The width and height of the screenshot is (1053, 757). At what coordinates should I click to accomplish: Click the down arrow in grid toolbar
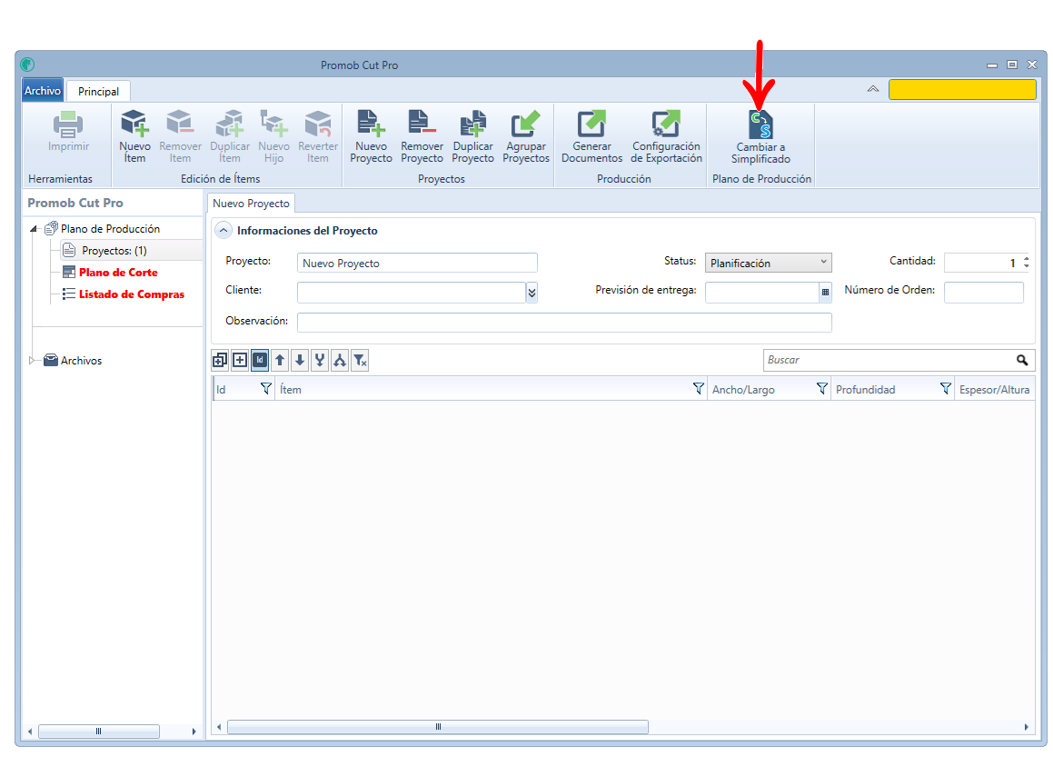coord(300,361)
